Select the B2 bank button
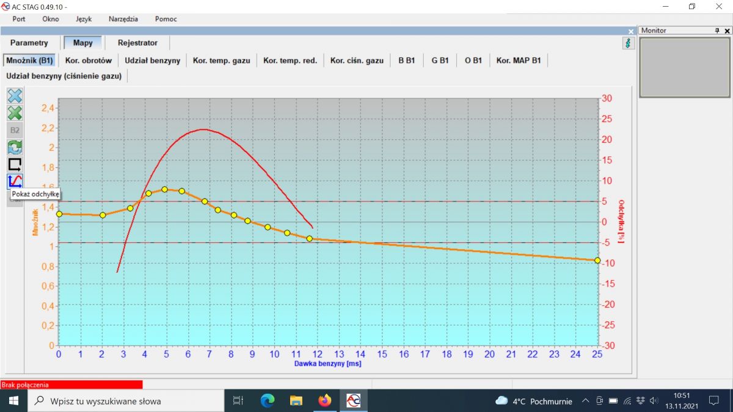 pos(15,130)
